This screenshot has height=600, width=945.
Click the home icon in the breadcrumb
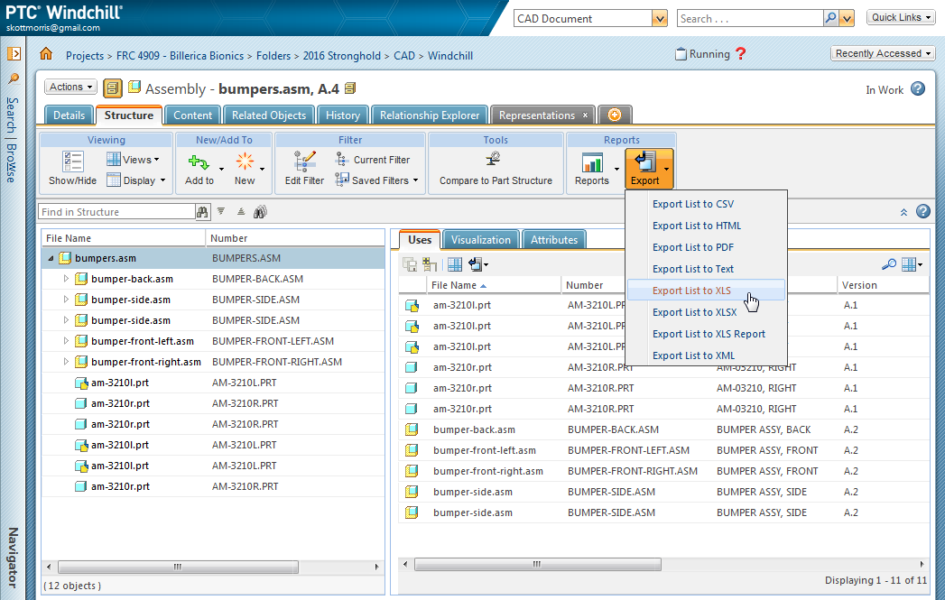point(46,53)
